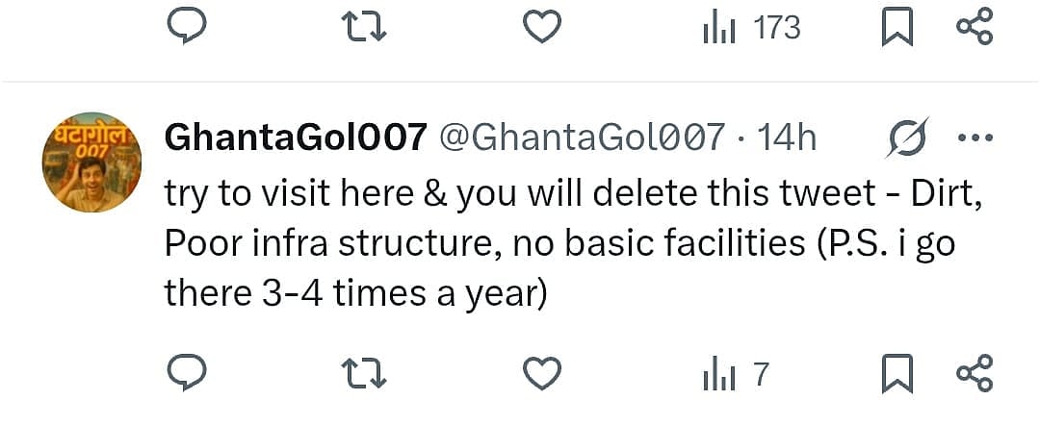Share GhantaGol007's tweet
This screenshot has width=1040, height=425.
coord(974,373)
